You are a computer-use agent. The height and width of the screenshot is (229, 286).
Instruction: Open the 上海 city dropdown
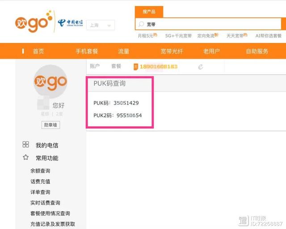pos(101,25)
